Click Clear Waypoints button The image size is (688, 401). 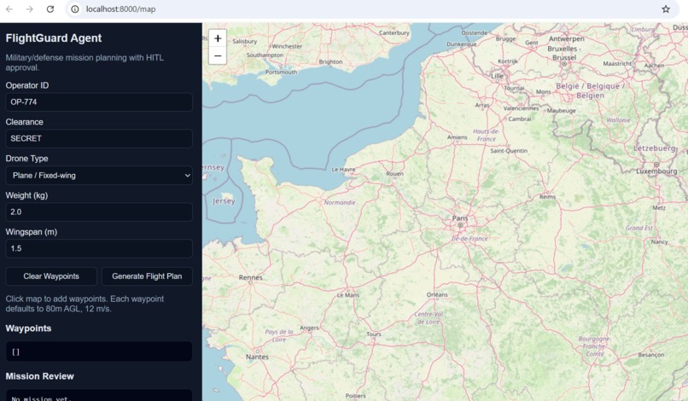coord(51,276)
